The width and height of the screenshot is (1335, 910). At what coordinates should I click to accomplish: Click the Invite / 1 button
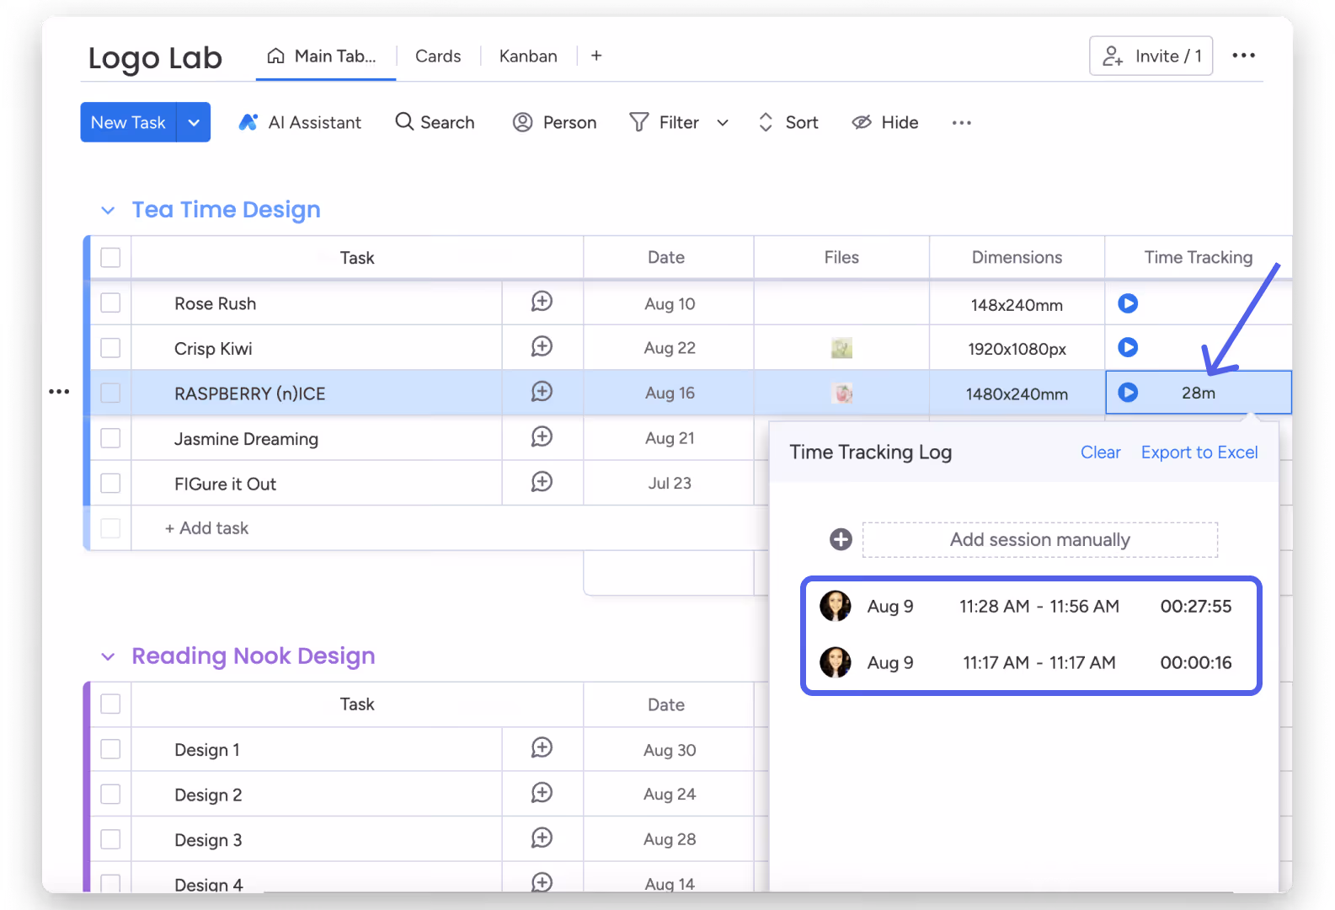click(x=1151, y=56)
